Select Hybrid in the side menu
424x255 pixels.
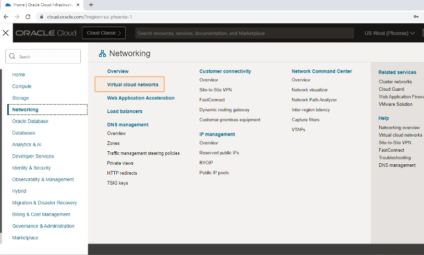pos(19,191)
